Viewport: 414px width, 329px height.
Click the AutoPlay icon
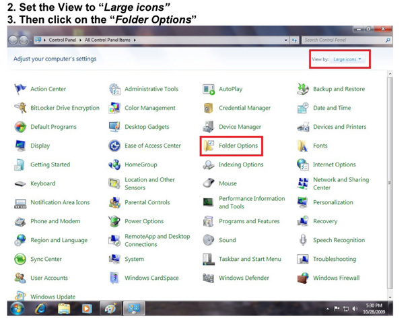pyautogui.click(x=209, y=89)
